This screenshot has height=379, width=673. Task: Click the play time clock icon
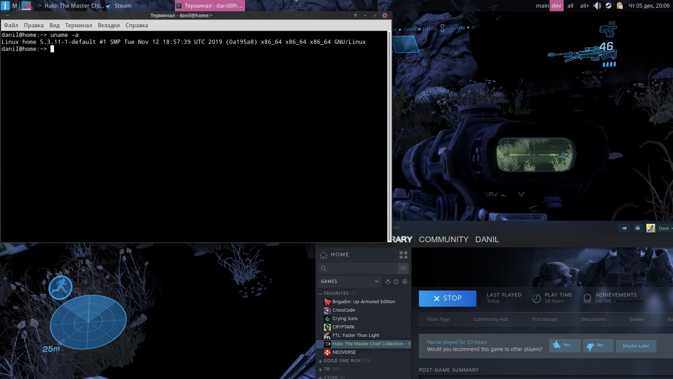[536, 298]
